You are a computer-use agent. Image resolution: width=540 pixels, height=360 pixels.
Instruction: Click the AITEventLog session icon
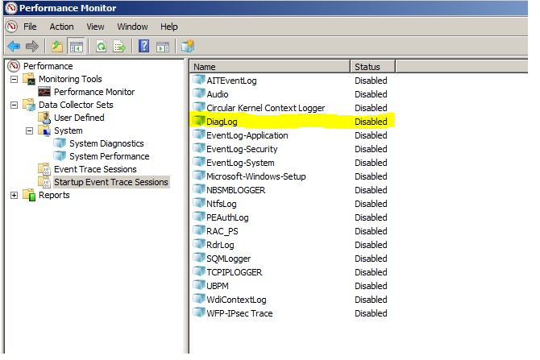click(199, 80)
